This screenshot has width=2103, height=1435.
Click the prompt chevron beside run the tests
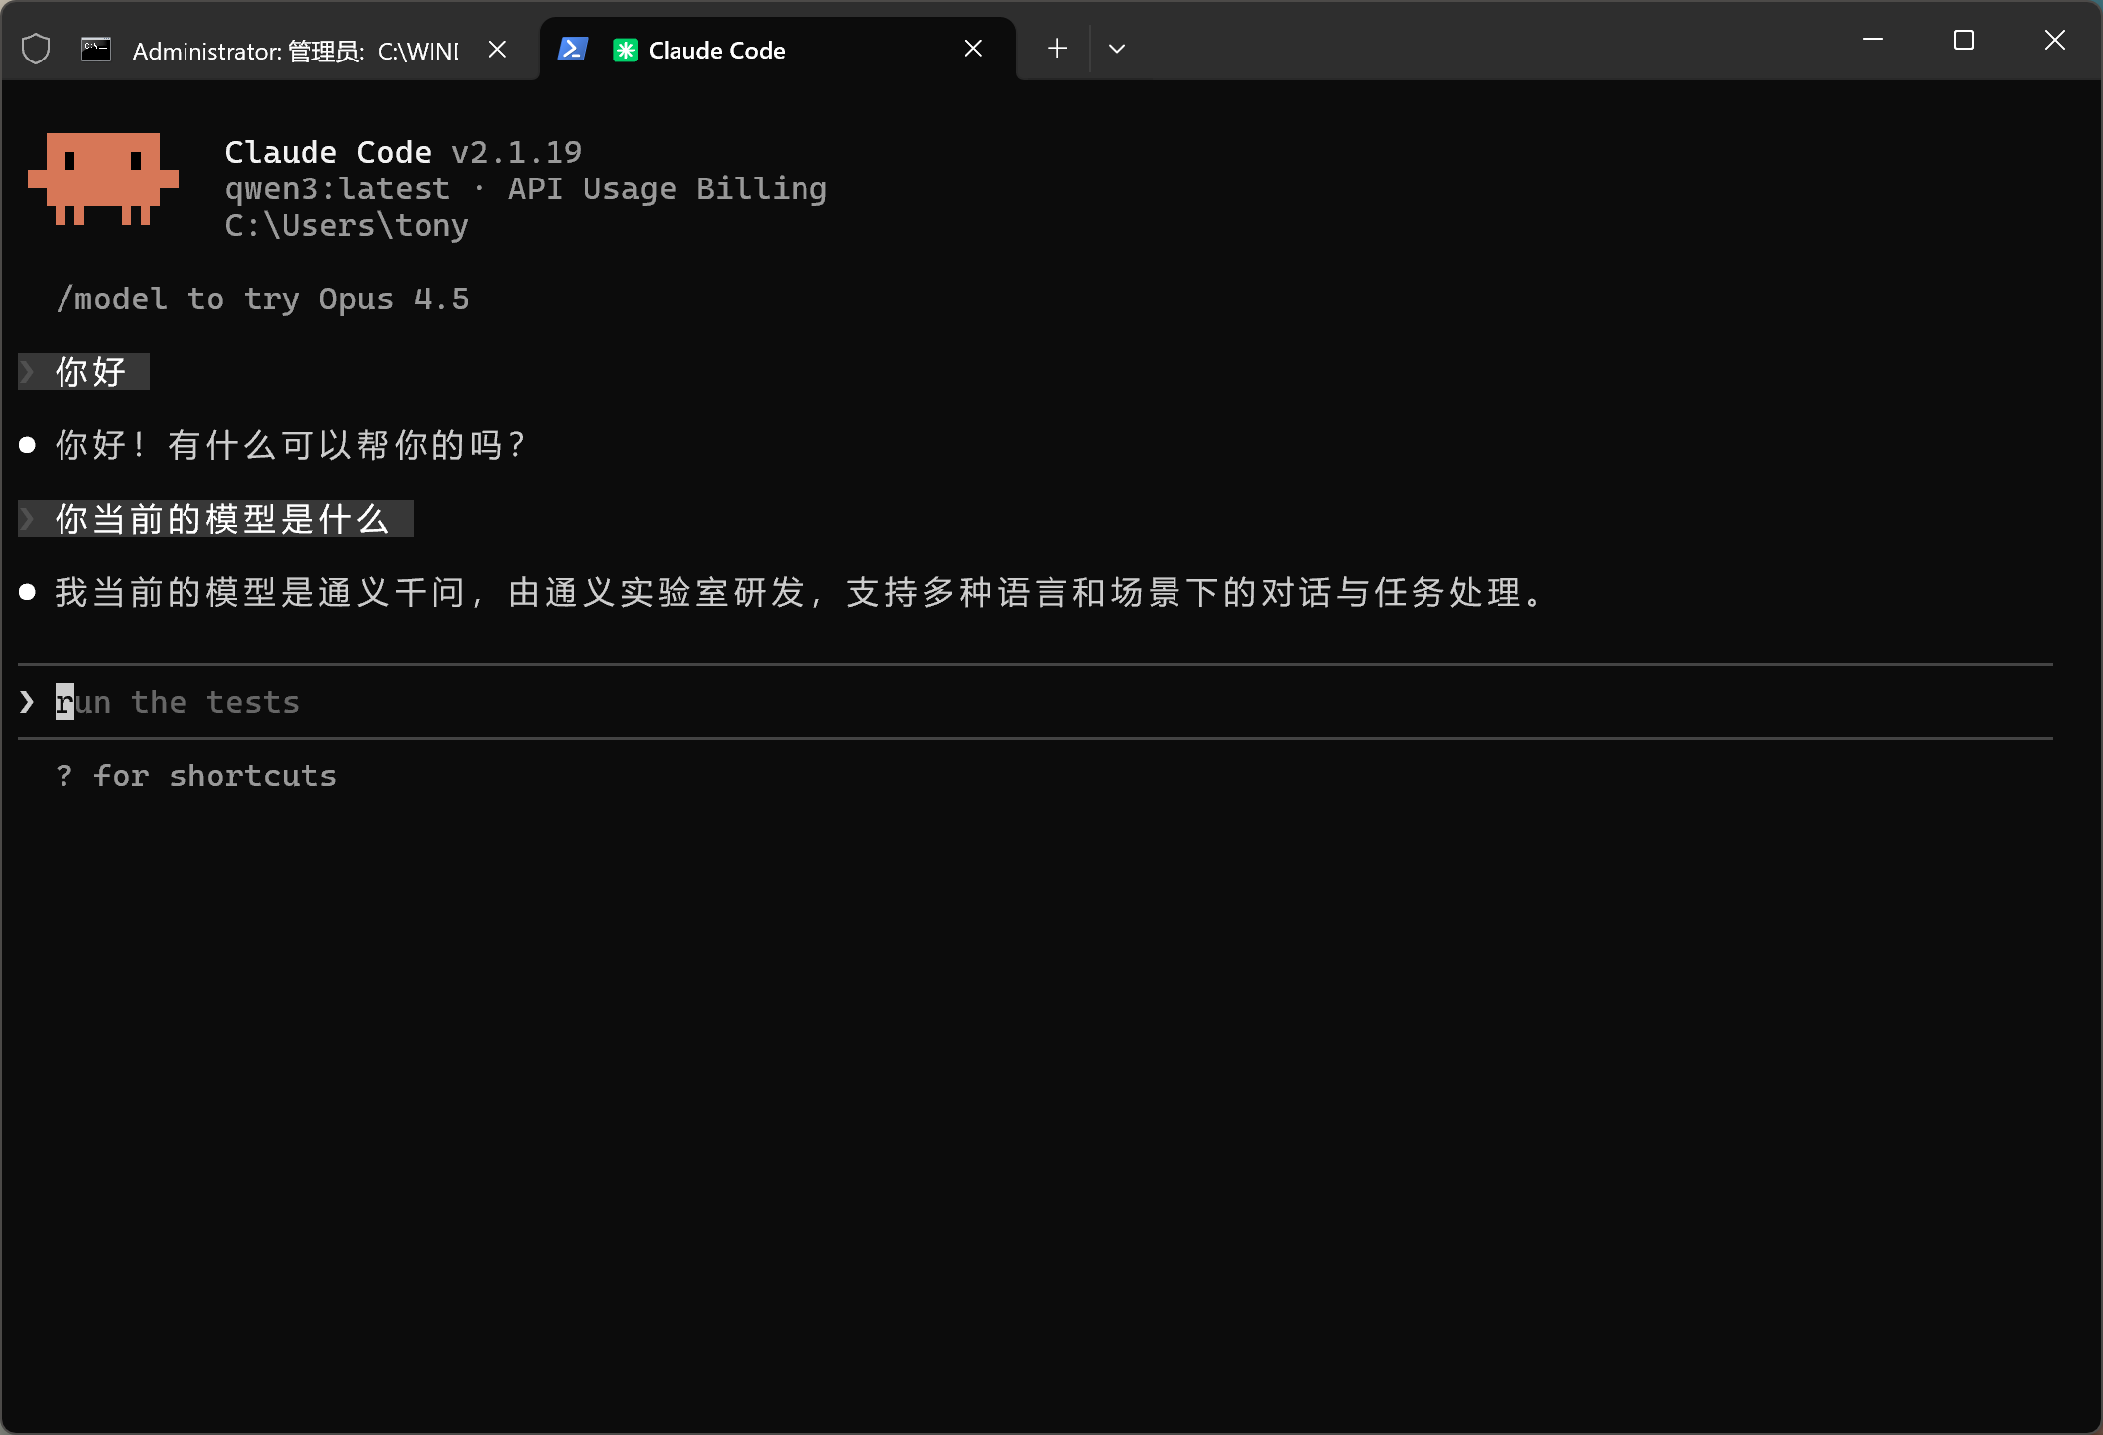25,701
